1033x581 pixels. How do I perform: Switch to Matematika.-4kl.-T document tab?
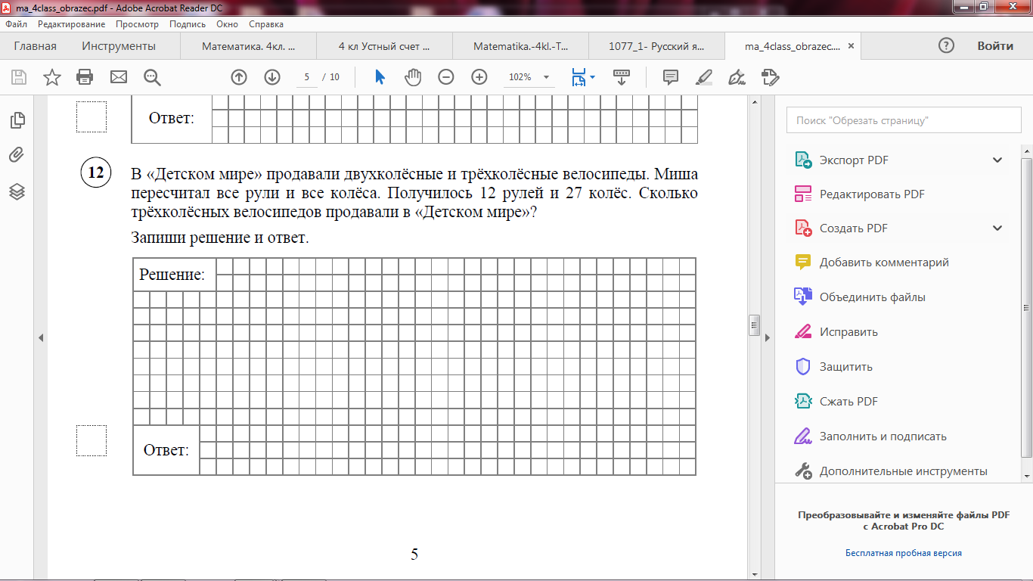[520, 46]
